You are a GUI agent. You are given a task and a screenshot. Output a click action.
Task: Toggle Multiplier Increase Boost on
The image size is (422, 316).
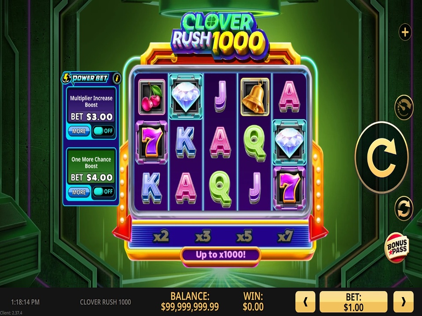pos(103,131)
